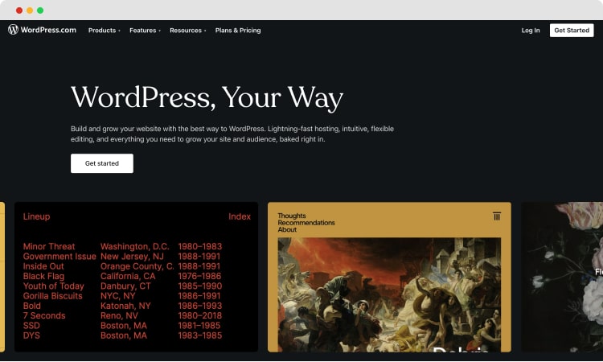Image resolution: width=603 pixels, height=362 pixels.
Task: Click the 'Bold' band name
Action: click(32, 306)
